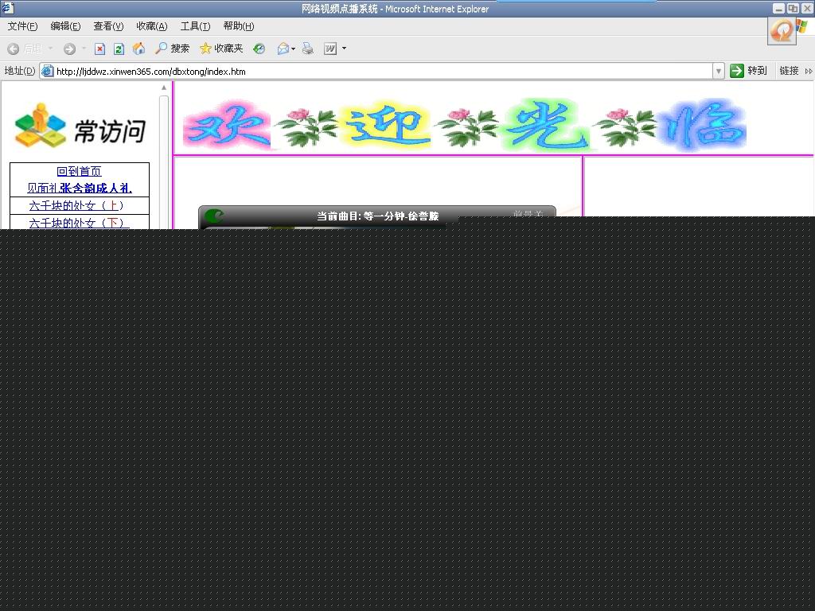Viewport: 815px width, 611px height.
Task: Click the left frame scroll up arrow
Action: [164, 88]
